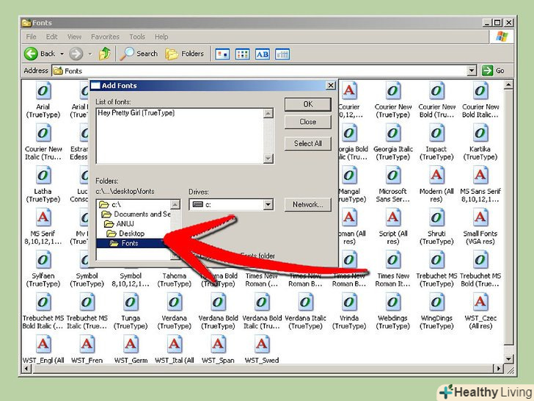This screenshot has width=534, height=401.
Task: Select Script (All res) font icon
Action: (393, 218)
